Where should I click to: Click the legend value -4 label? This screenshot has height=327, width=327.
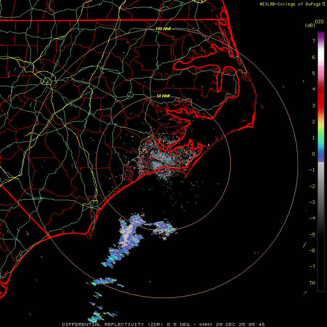[312, 218]
